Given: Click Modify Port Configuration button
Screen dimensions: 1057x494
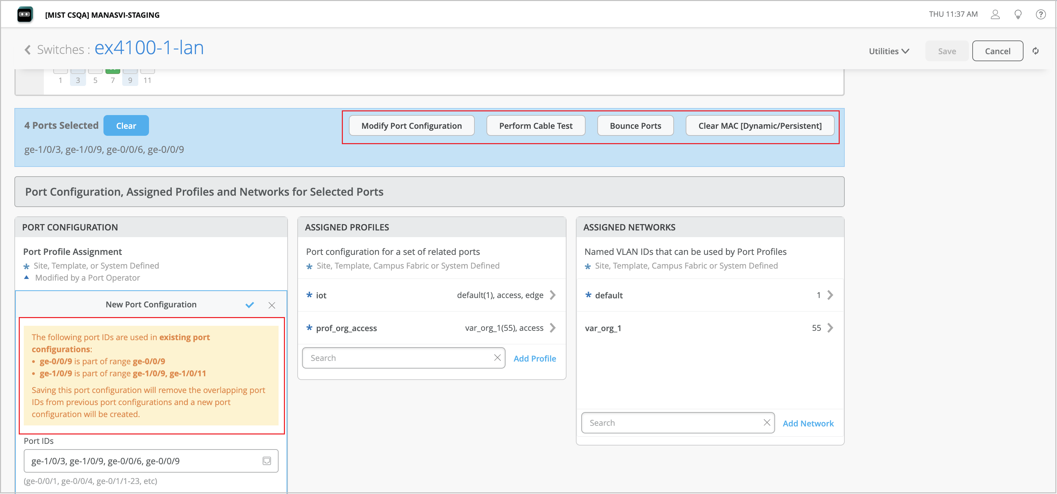Looking at the screenshot, I should 411,126.
